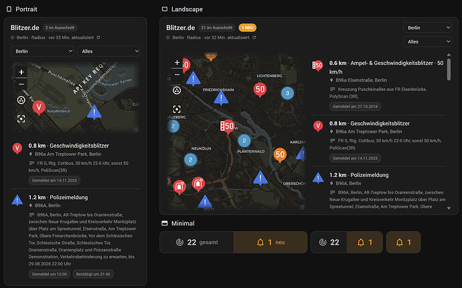This screenshot has height=288, width=462.
Task: Open the cluster of 2 near Neukölln
Action: [191, 160]
